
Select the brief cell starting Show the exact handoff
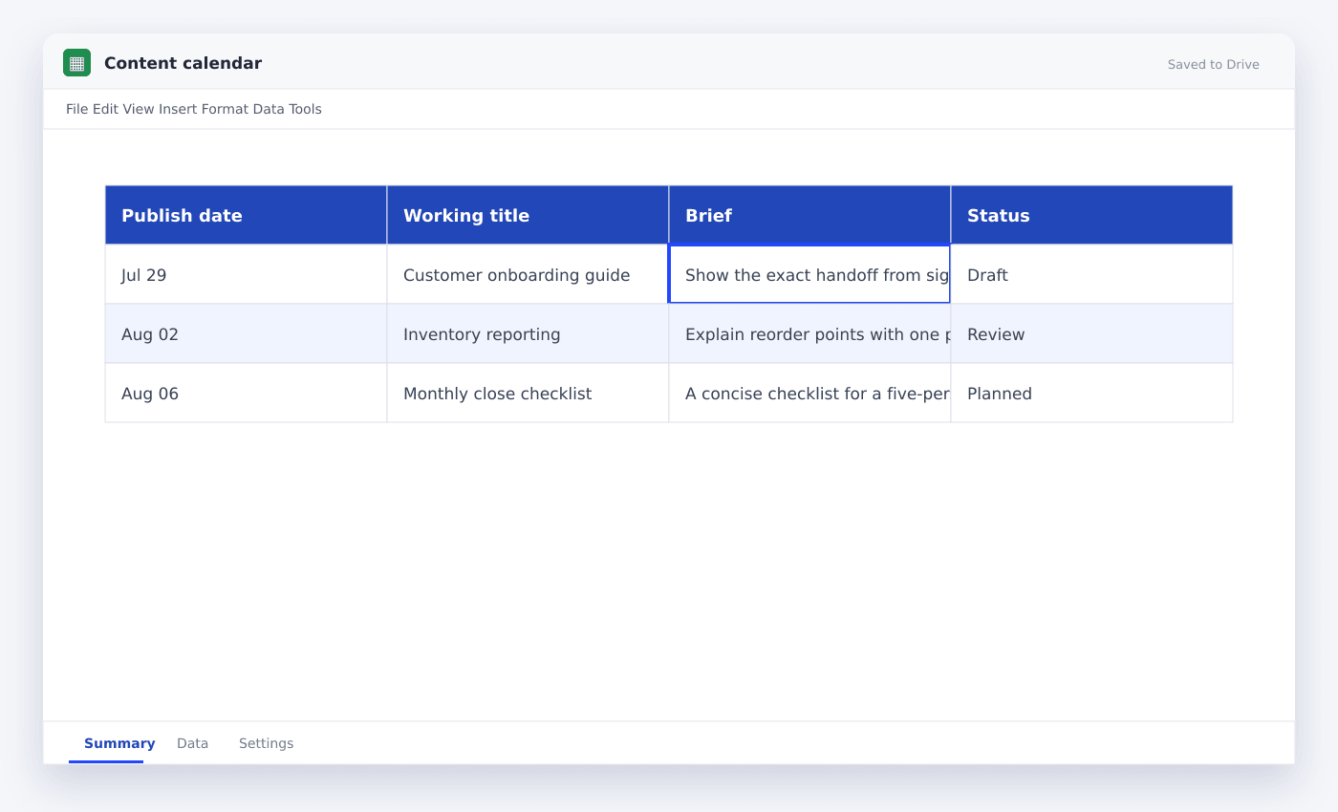[809, 274]
